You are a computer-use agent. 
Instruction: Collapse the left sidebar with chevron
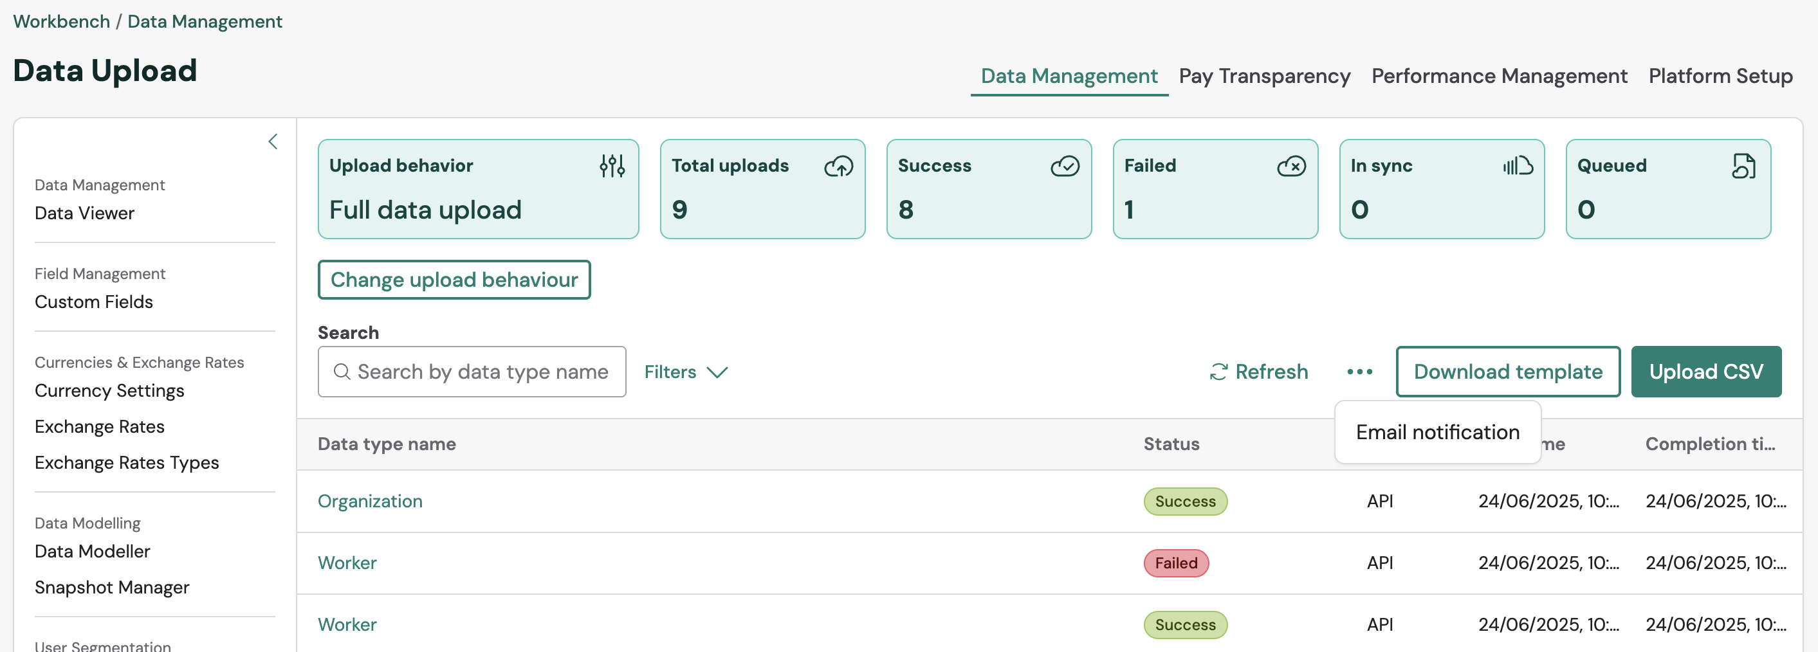pos(273,142)
